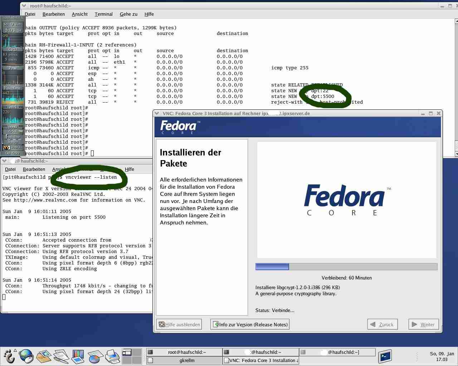
Task: Maximize the root@haufschild terminal window
Action: click(450, 6)
